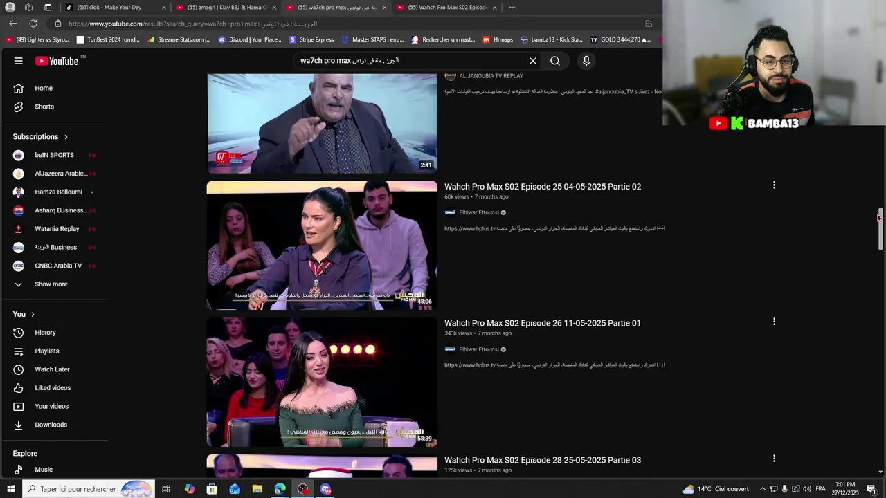Viewport: 886px width, 498px height.
Task: Open Liked videos list
Action: click(54, 388)
